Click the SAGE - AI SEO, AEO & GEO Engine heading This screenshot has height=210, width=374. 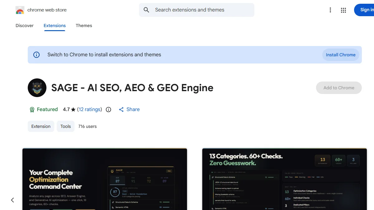click(132, 88)
